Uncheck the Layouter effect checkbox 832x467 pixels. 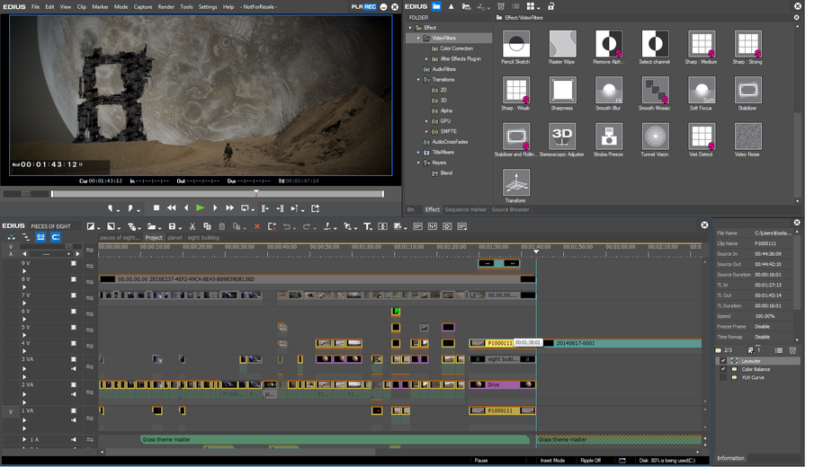coord(723,361)
